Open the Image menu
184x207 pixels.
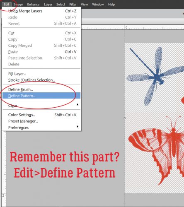click(18, 5)
